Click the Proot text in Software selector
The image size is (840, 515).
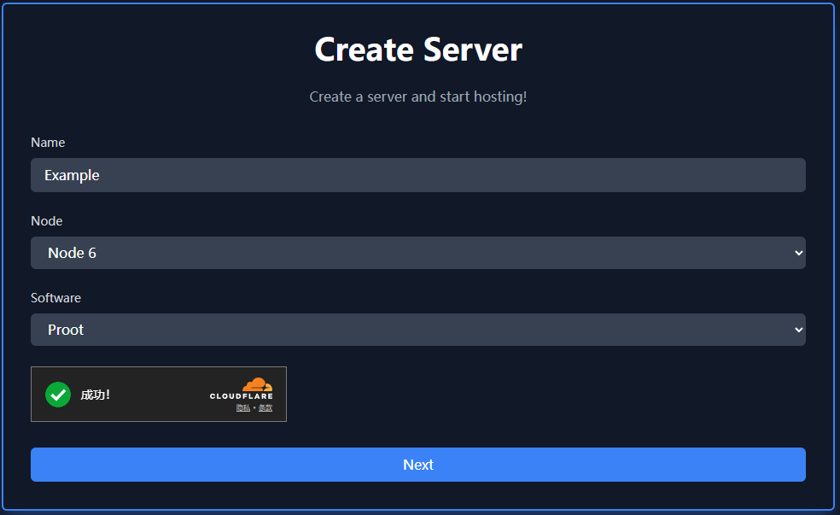pos(66,330)
